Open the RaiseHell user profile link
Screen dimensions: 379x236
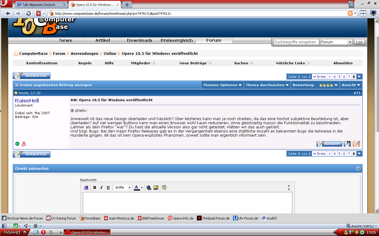click(27, 101)
